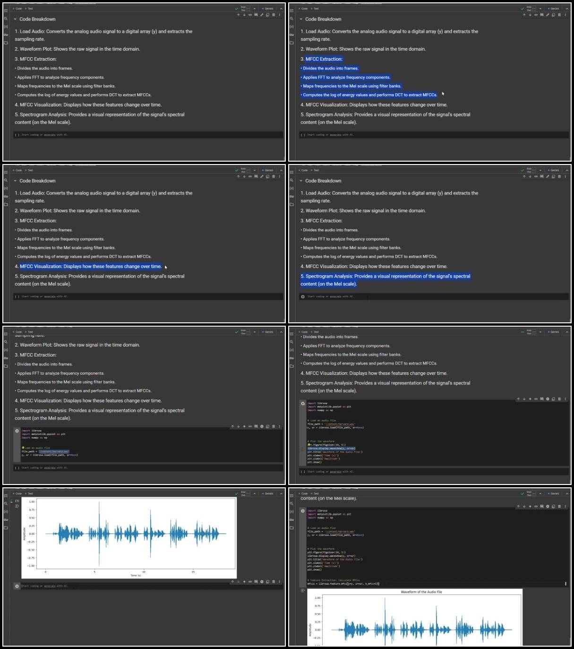Open table of contents in Spectrogram Analysis-highlighted panel
The height and width of the screenshot is (649, 574).
291,172
